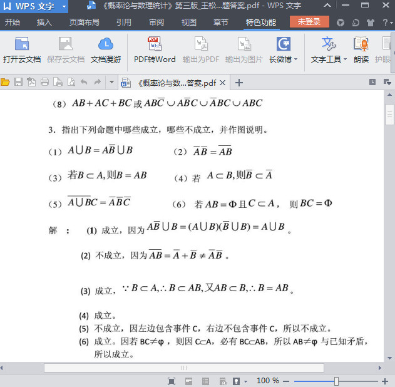The width and height of the screenshot is (395, 387).
Task: Click the vertical scrollbar thumb
Action: tap(389, 115)
